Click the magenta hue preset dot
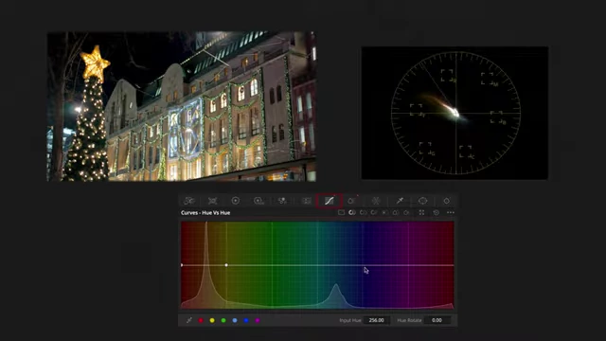606x341 pixels. tap(258, 320)
